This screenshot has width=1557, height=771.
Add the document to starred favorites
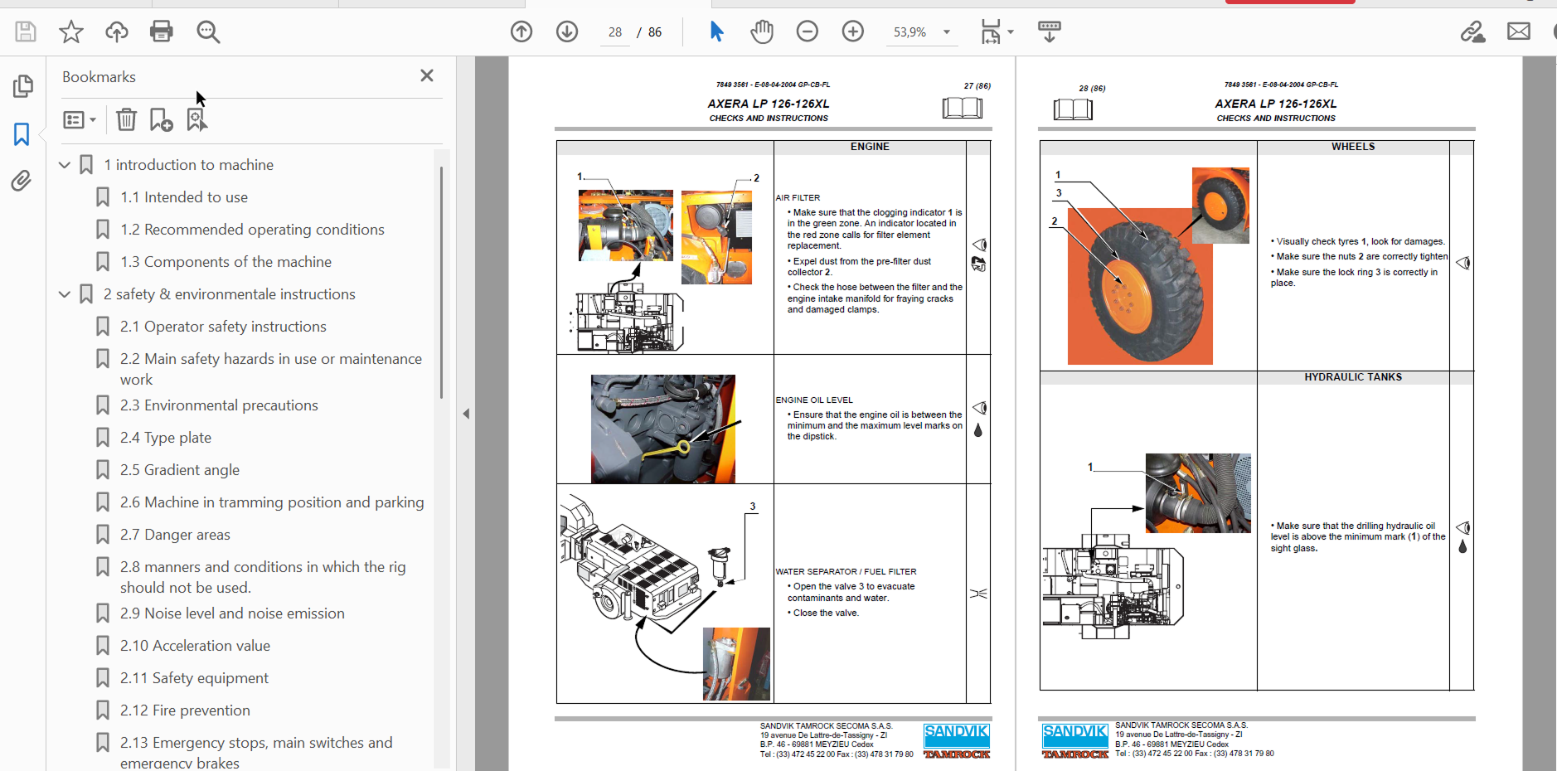click(x=71, y=32)
